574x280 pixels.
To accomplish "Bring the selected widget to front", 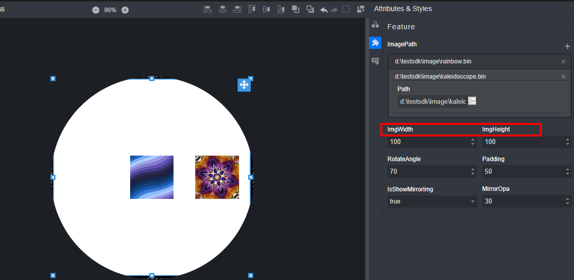I will coord(296,9).
